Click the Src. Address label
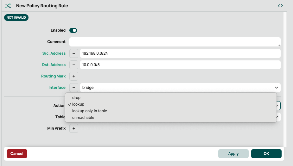This screenshot has width=293, height=166. coord(54,53)
